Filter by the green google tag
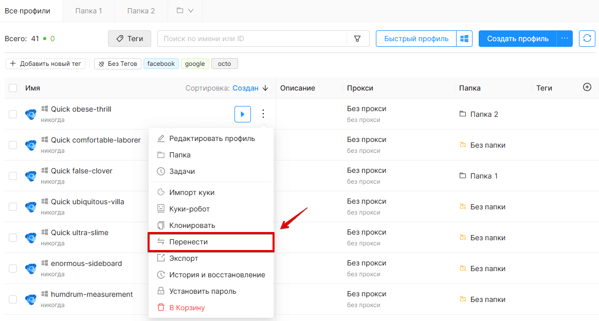This screenshot has width=599, height=321. pos(195,63)
